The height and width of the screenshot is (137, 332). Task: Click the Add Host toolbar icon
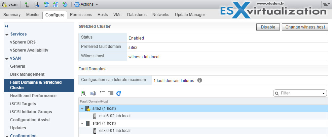[27, 4]
